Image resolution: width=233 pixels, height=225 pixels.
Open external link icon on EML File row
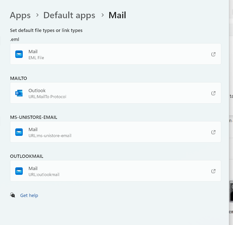coord(213,54)
